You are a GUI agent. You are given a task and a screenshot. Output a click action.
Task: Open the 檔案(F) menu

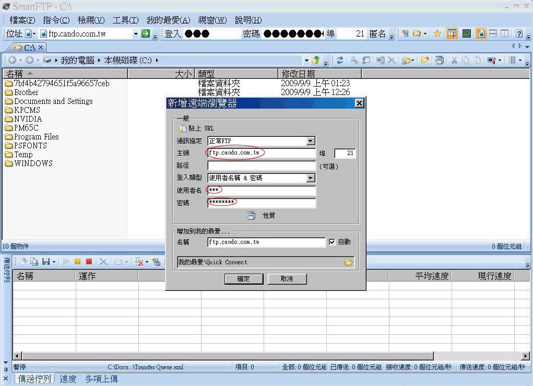pos(22,20)
